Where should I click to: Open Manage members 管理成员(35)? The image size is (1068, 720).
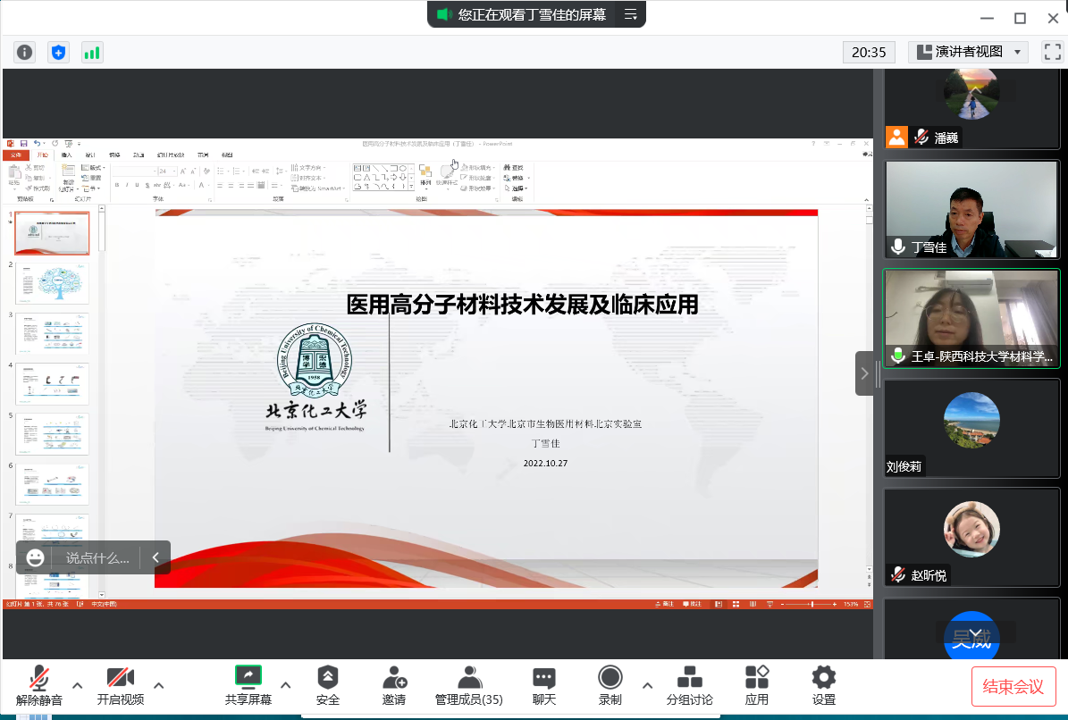click(469, 685)
